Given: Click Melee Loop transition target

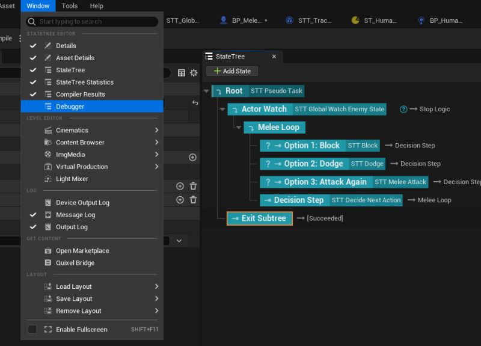Looking at the screenshot, I should click(x=434, y=200).
